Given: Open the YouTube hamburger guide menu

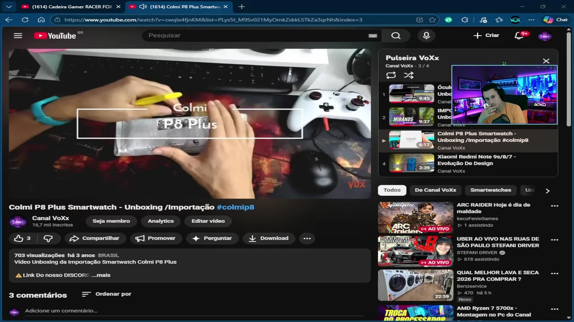Looking at the screenshot, I should (18, 35).
